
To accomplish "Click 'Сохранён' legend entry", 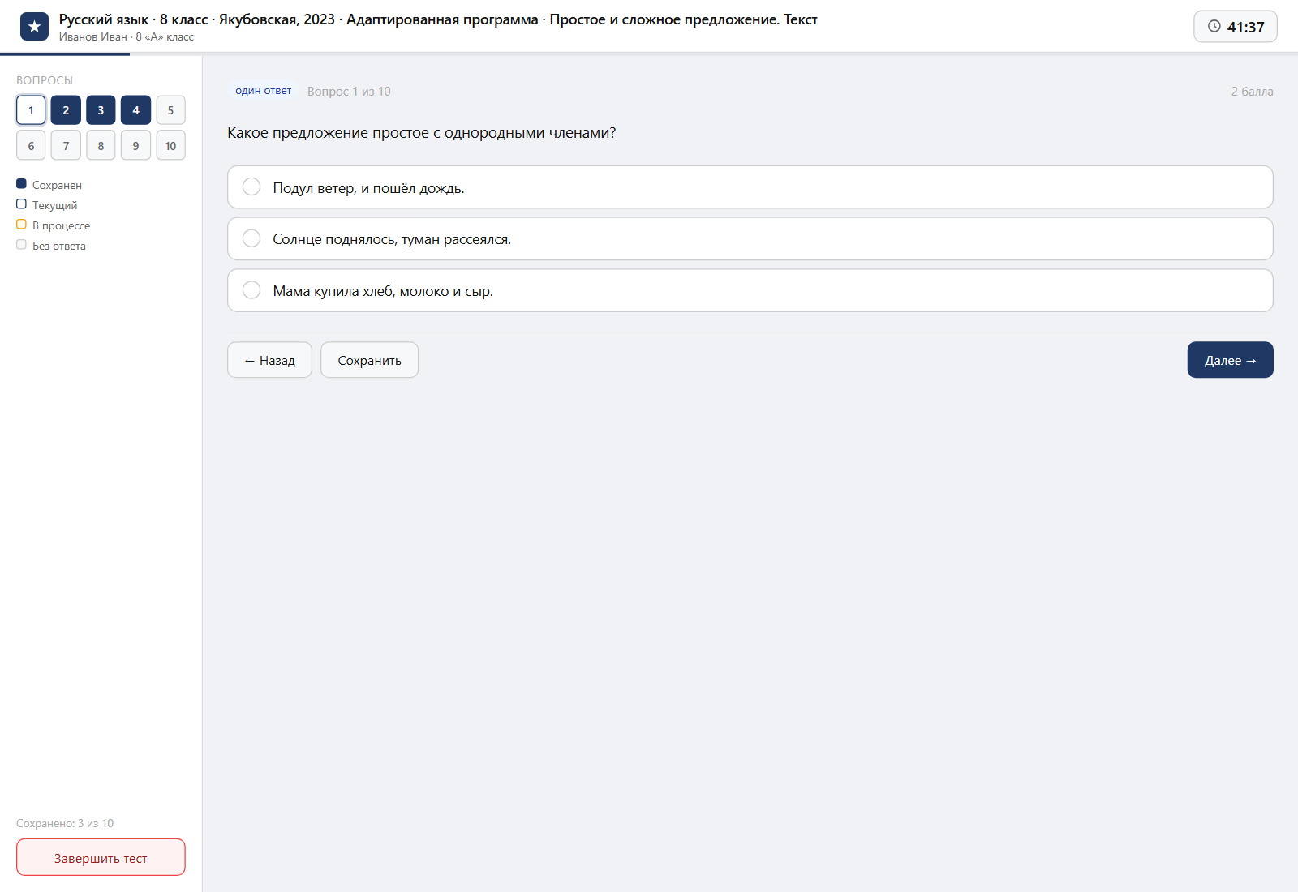I will (x=49, y=185).
